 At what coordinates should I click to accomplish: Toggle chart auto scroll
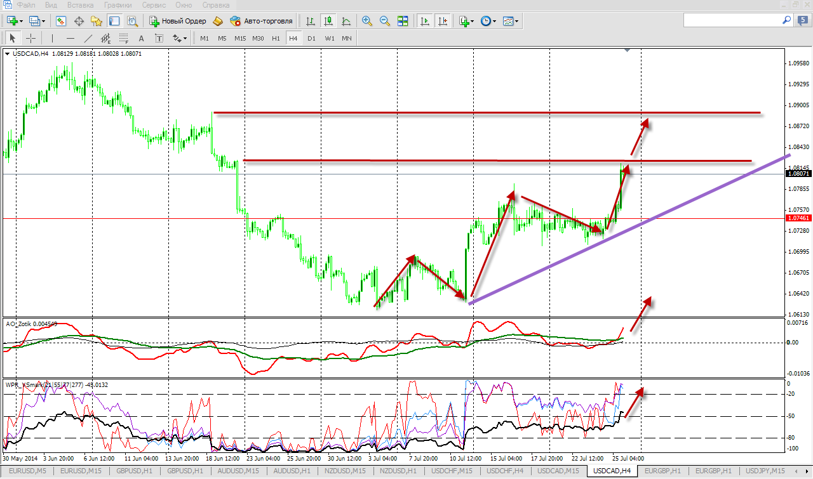(x=424, y=21)
